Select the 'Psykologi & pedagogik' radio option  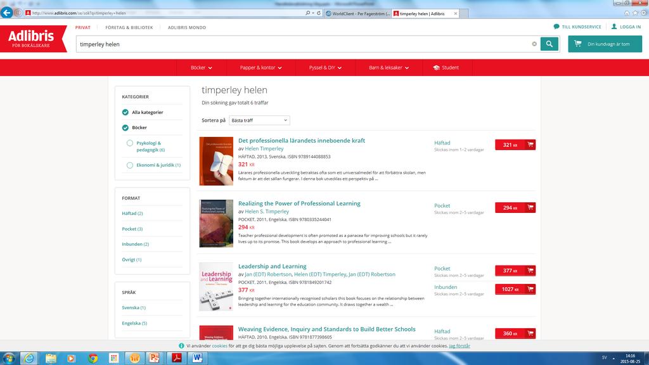[130, 143]
